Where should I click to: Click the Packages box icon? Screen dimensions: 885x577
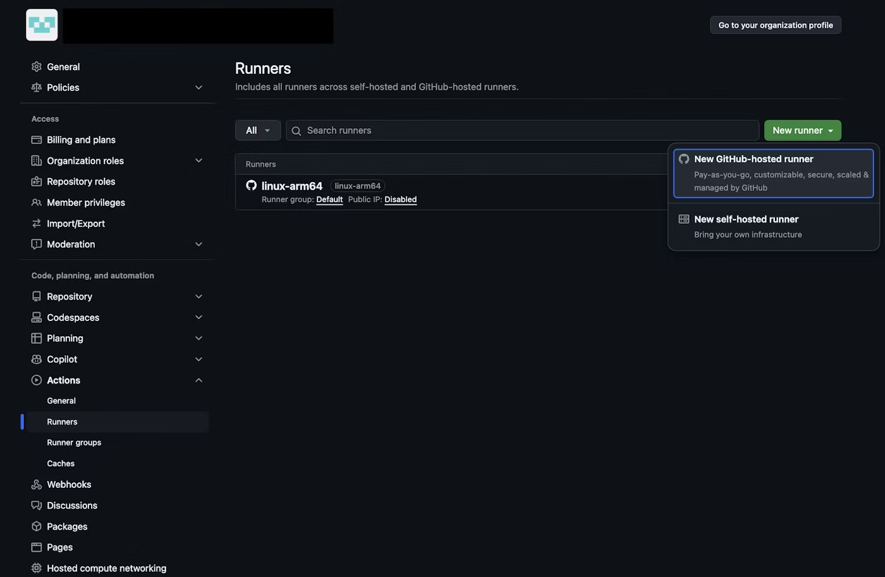click(37, 526)
